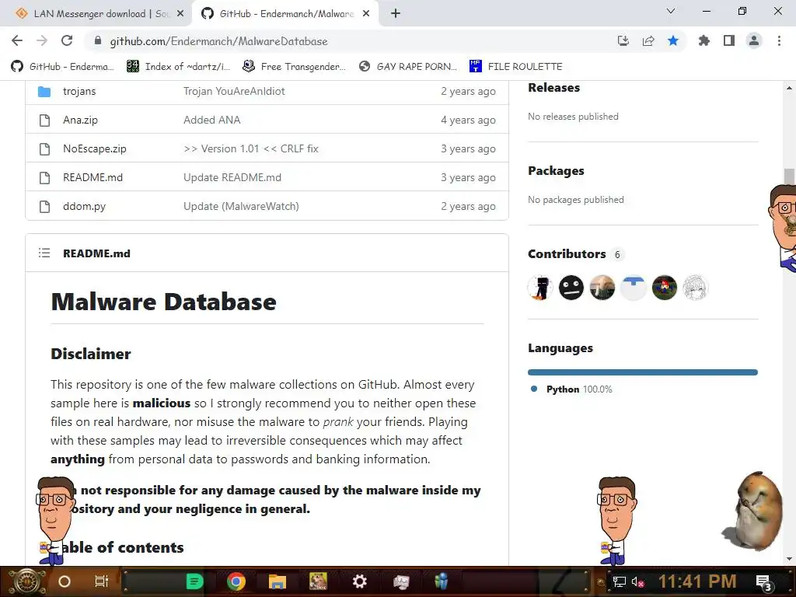796x597 pixels.
Task: Open Cortana circle in taskbar
Action: 65,581
